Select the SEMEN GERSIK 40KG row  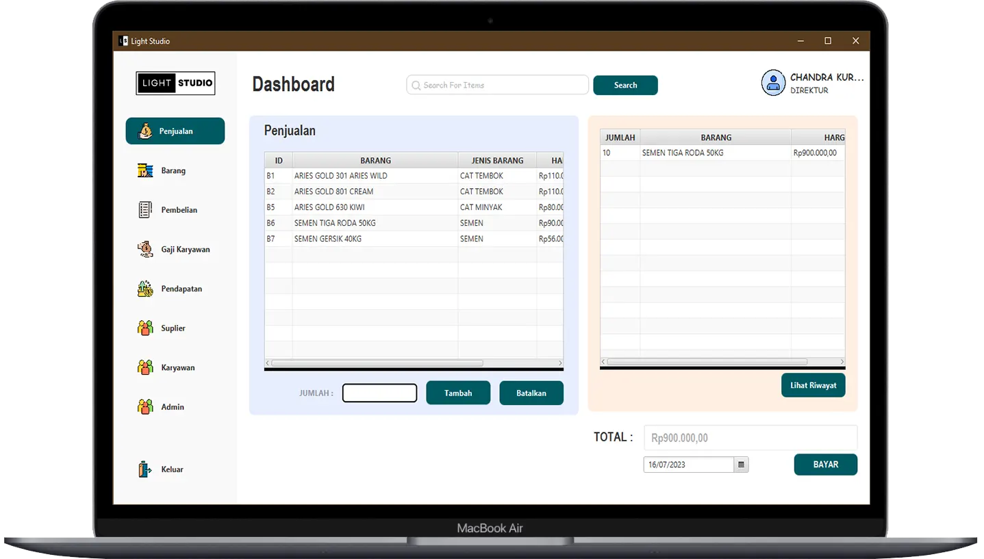coord(376,239)
